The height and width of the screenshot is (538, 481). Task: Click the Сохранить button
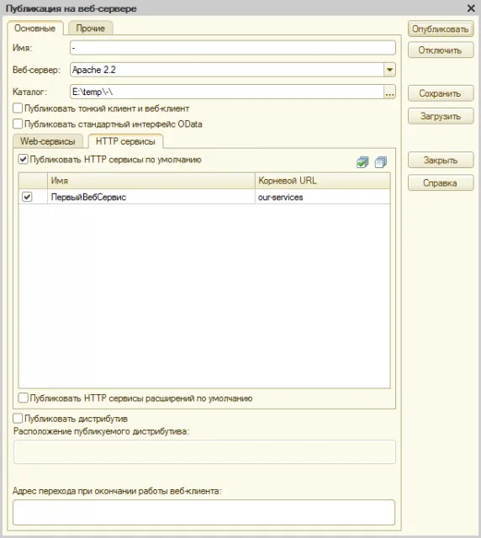coord(441,93)
